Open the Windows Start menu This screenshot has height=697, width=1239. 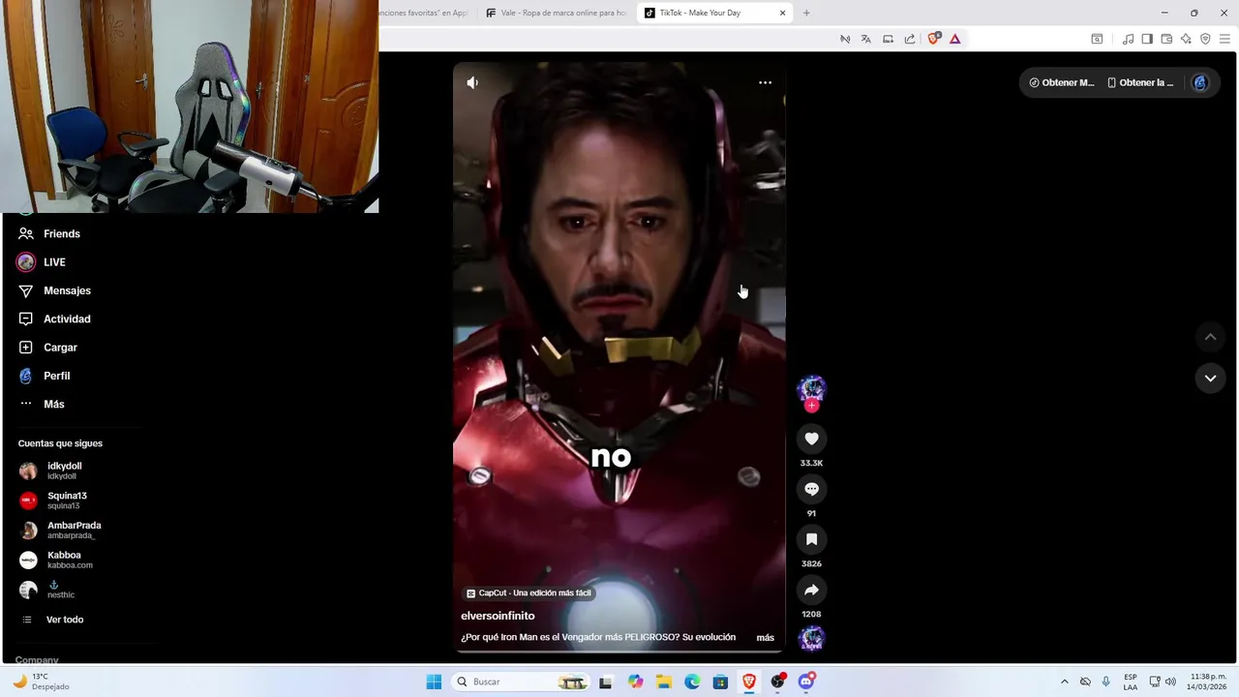tap(434, 682)
